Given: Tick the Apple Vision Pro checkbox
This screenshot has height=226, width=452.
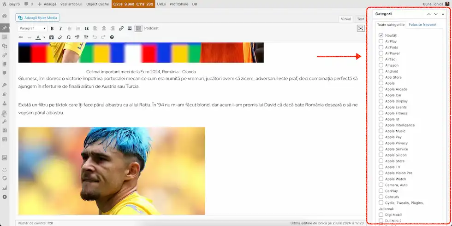Looking at the screenshot, I should click(381, 173).
